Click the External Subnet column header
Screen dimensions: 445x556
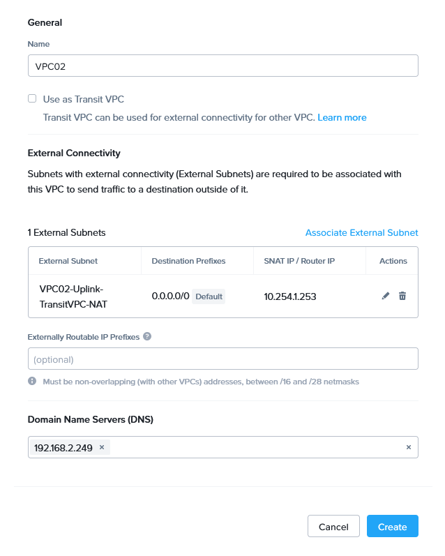tap(68, 261)
